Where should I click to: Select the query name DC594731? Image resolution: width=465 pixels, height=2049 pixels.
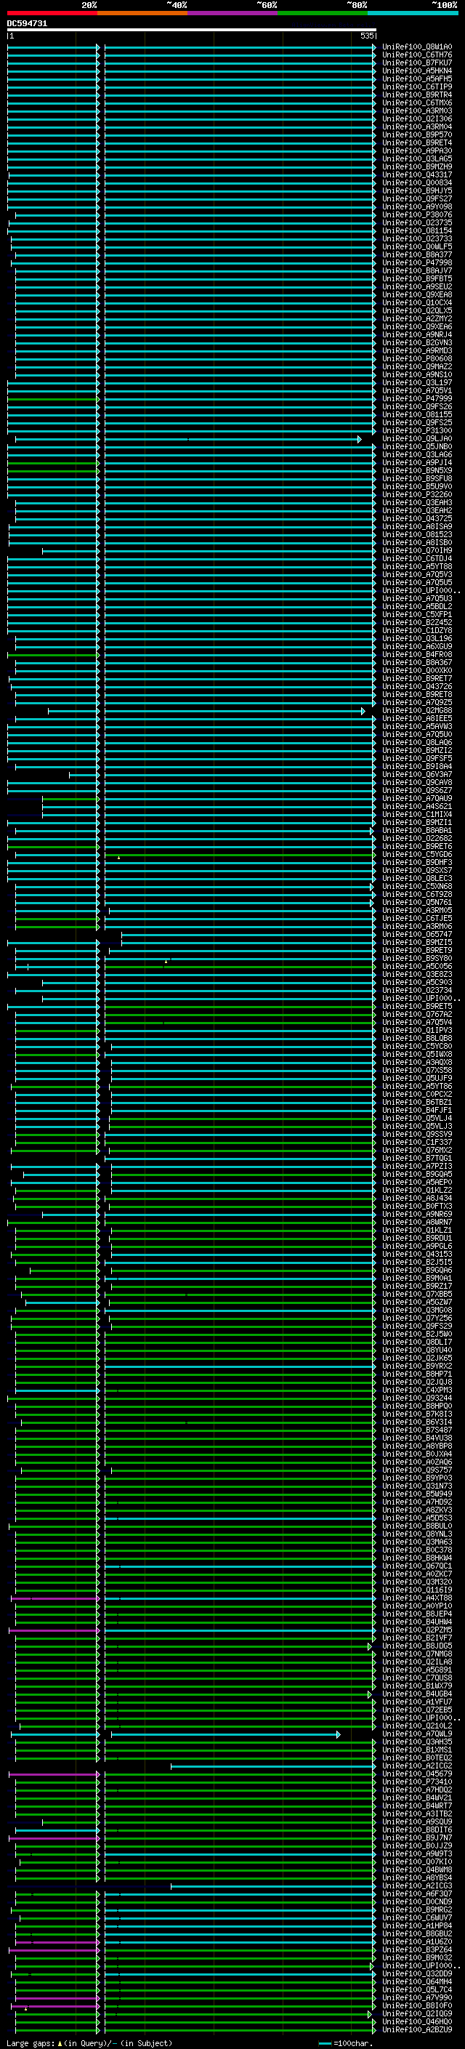click(x=27, y=23)
